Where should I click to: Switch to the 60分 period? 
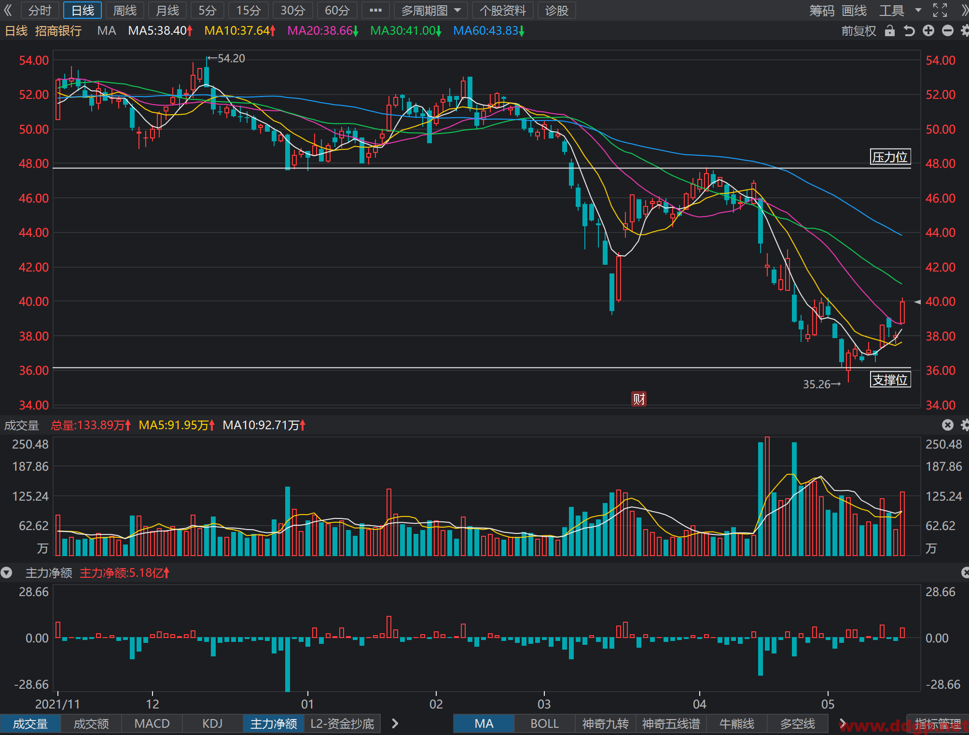click(x=337, y=10)
